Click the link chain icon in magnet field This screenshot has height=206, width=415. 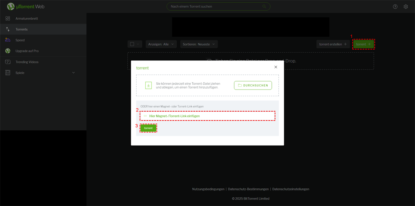(145, 116)
